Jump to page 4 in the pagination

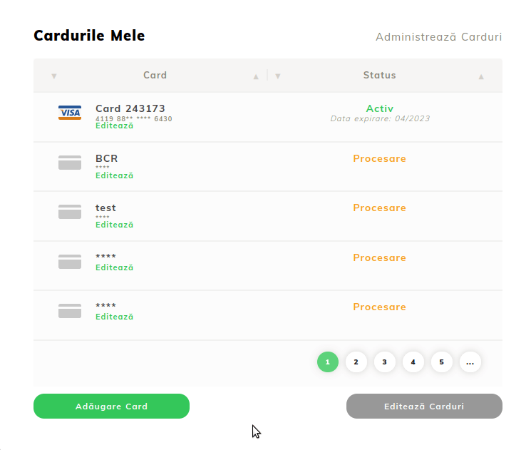coord(413,362)
